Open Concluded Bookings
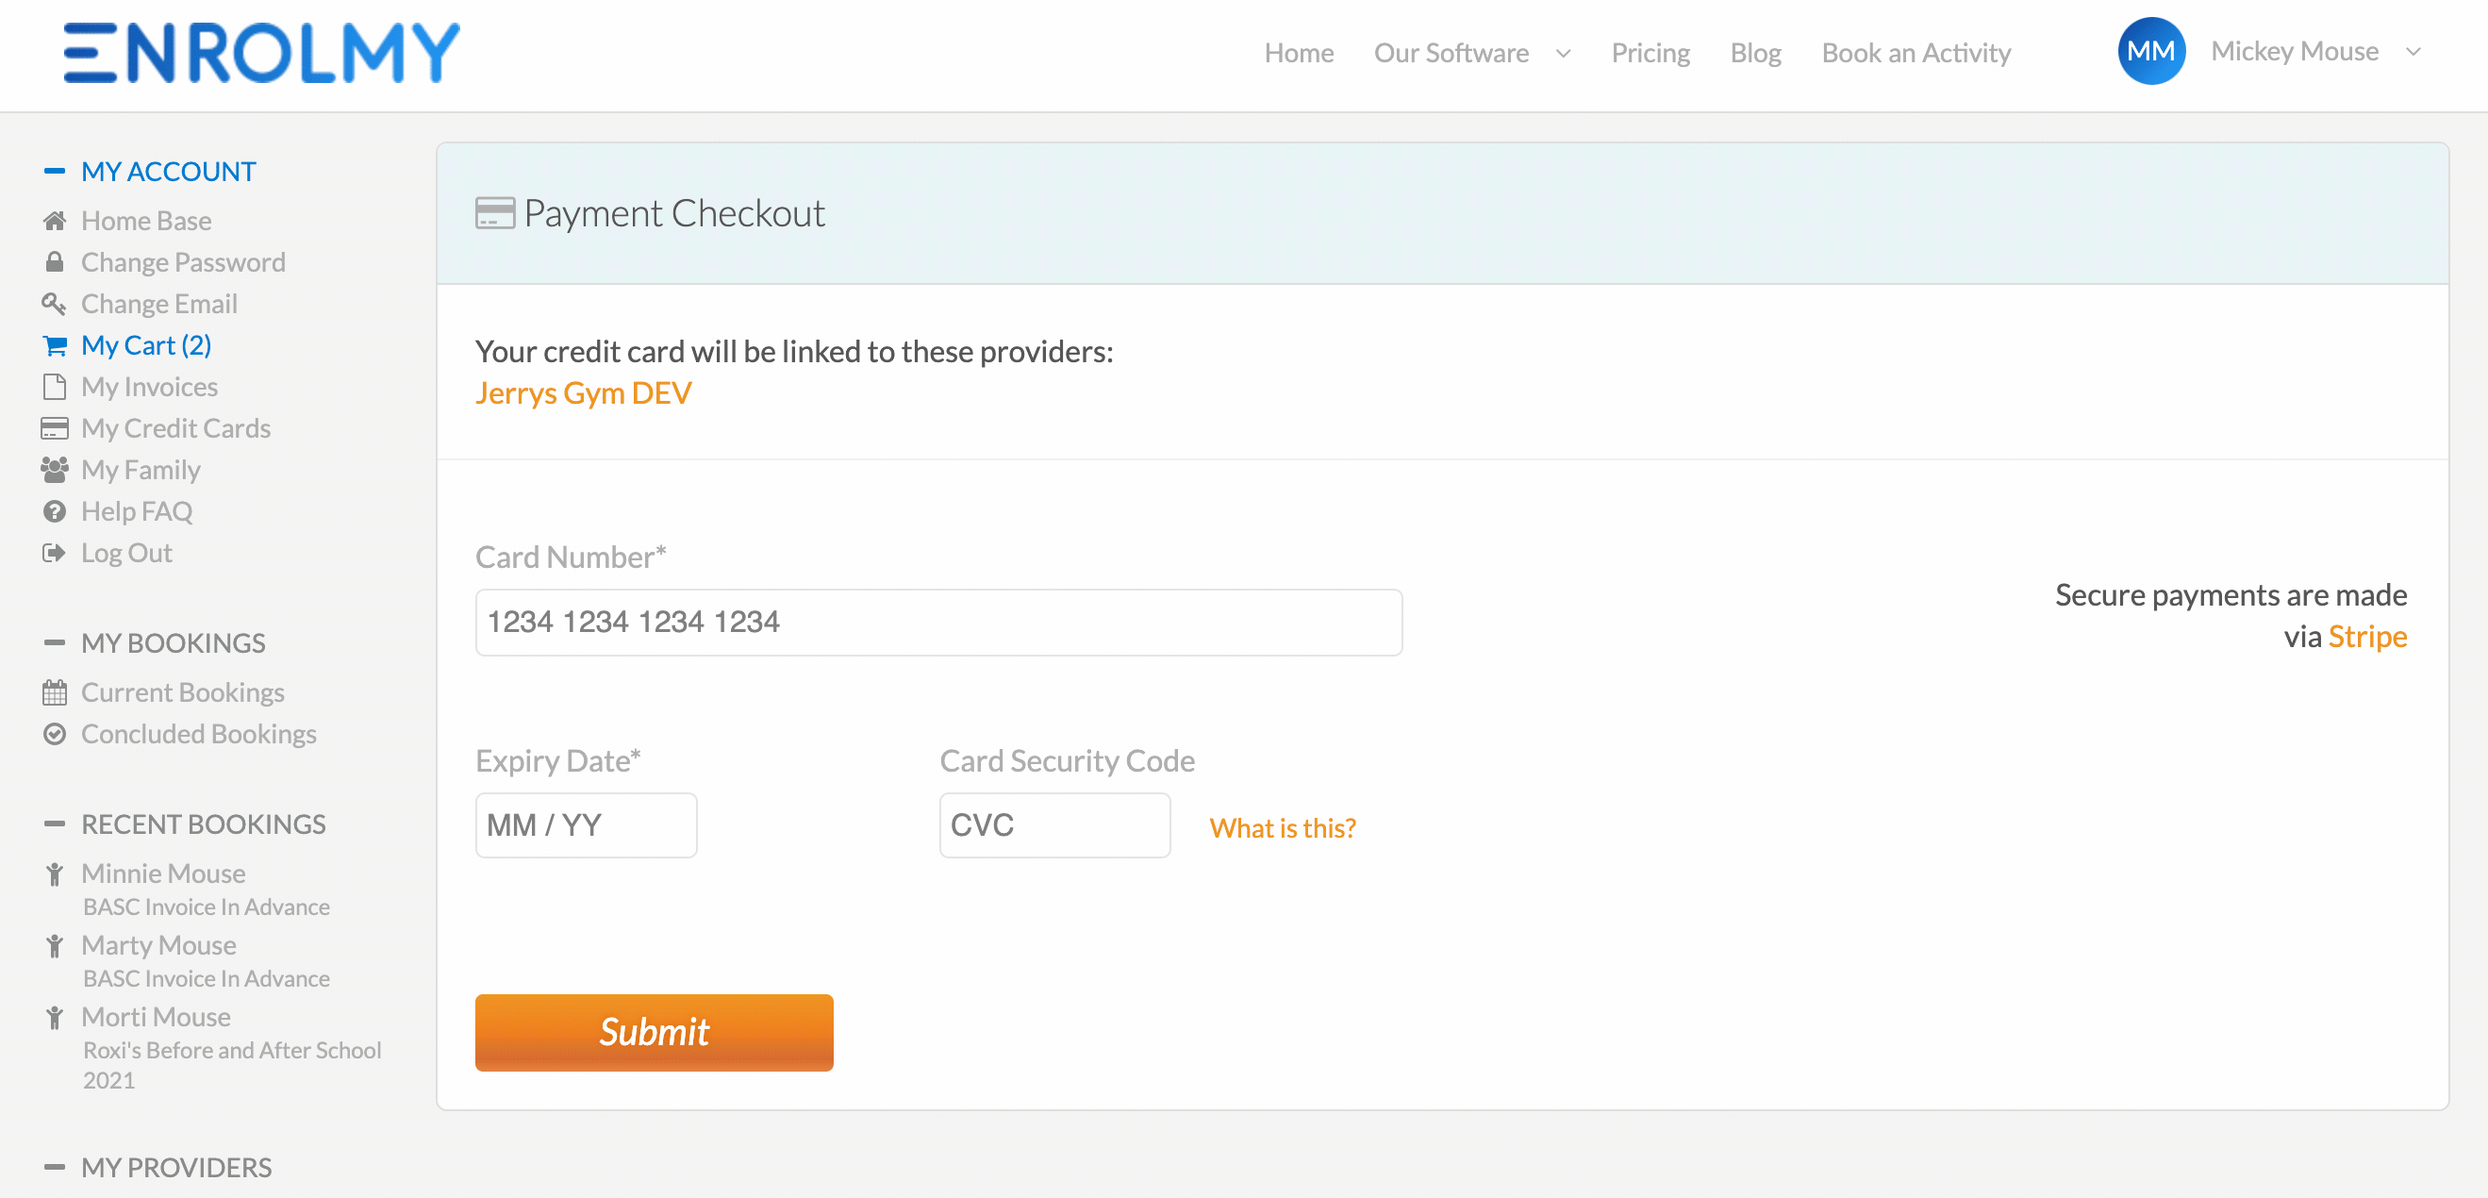 (199, 734)
